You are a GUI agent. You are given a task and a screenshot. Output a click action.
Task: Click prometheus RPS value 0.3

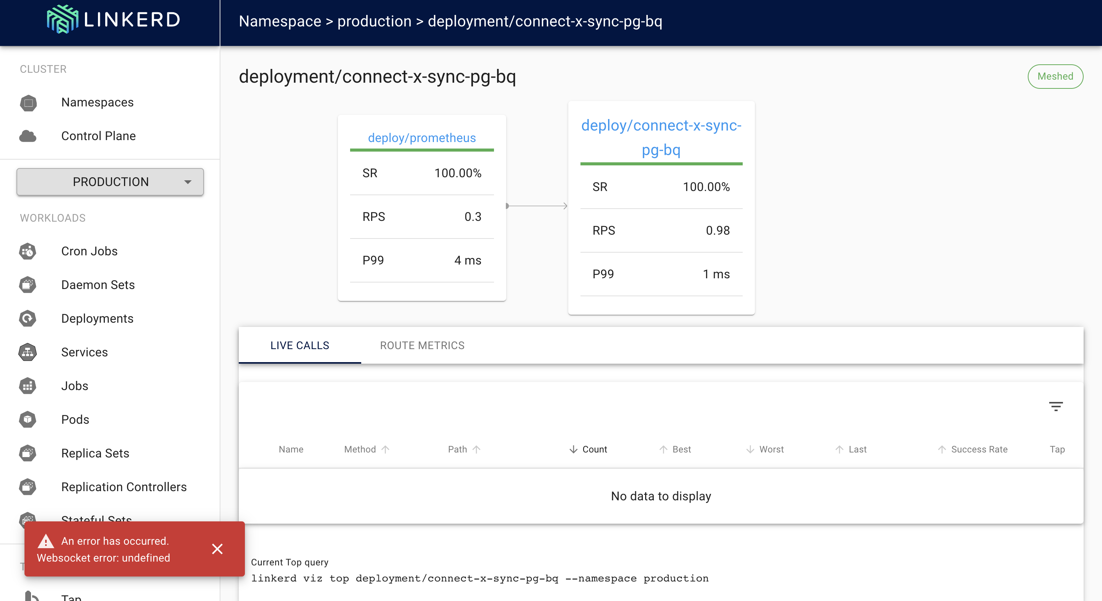click(x=473, y=217)
